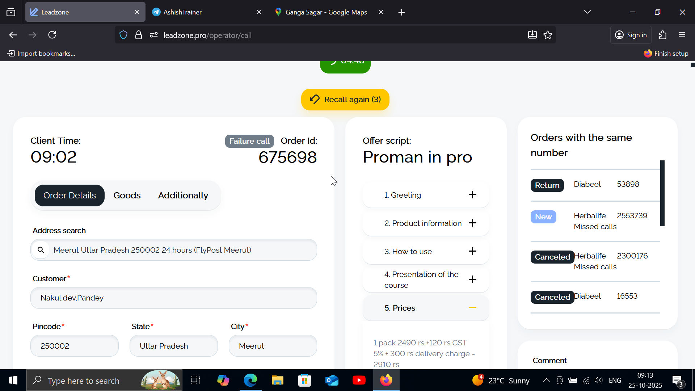This screenshot has height=391, width=695.
Task: Reload the Leadzone page
Action: tap(52, 35)
